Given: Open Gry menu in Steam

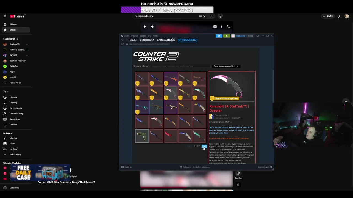Looking at the screenshot, I should [x=149, y=36].
